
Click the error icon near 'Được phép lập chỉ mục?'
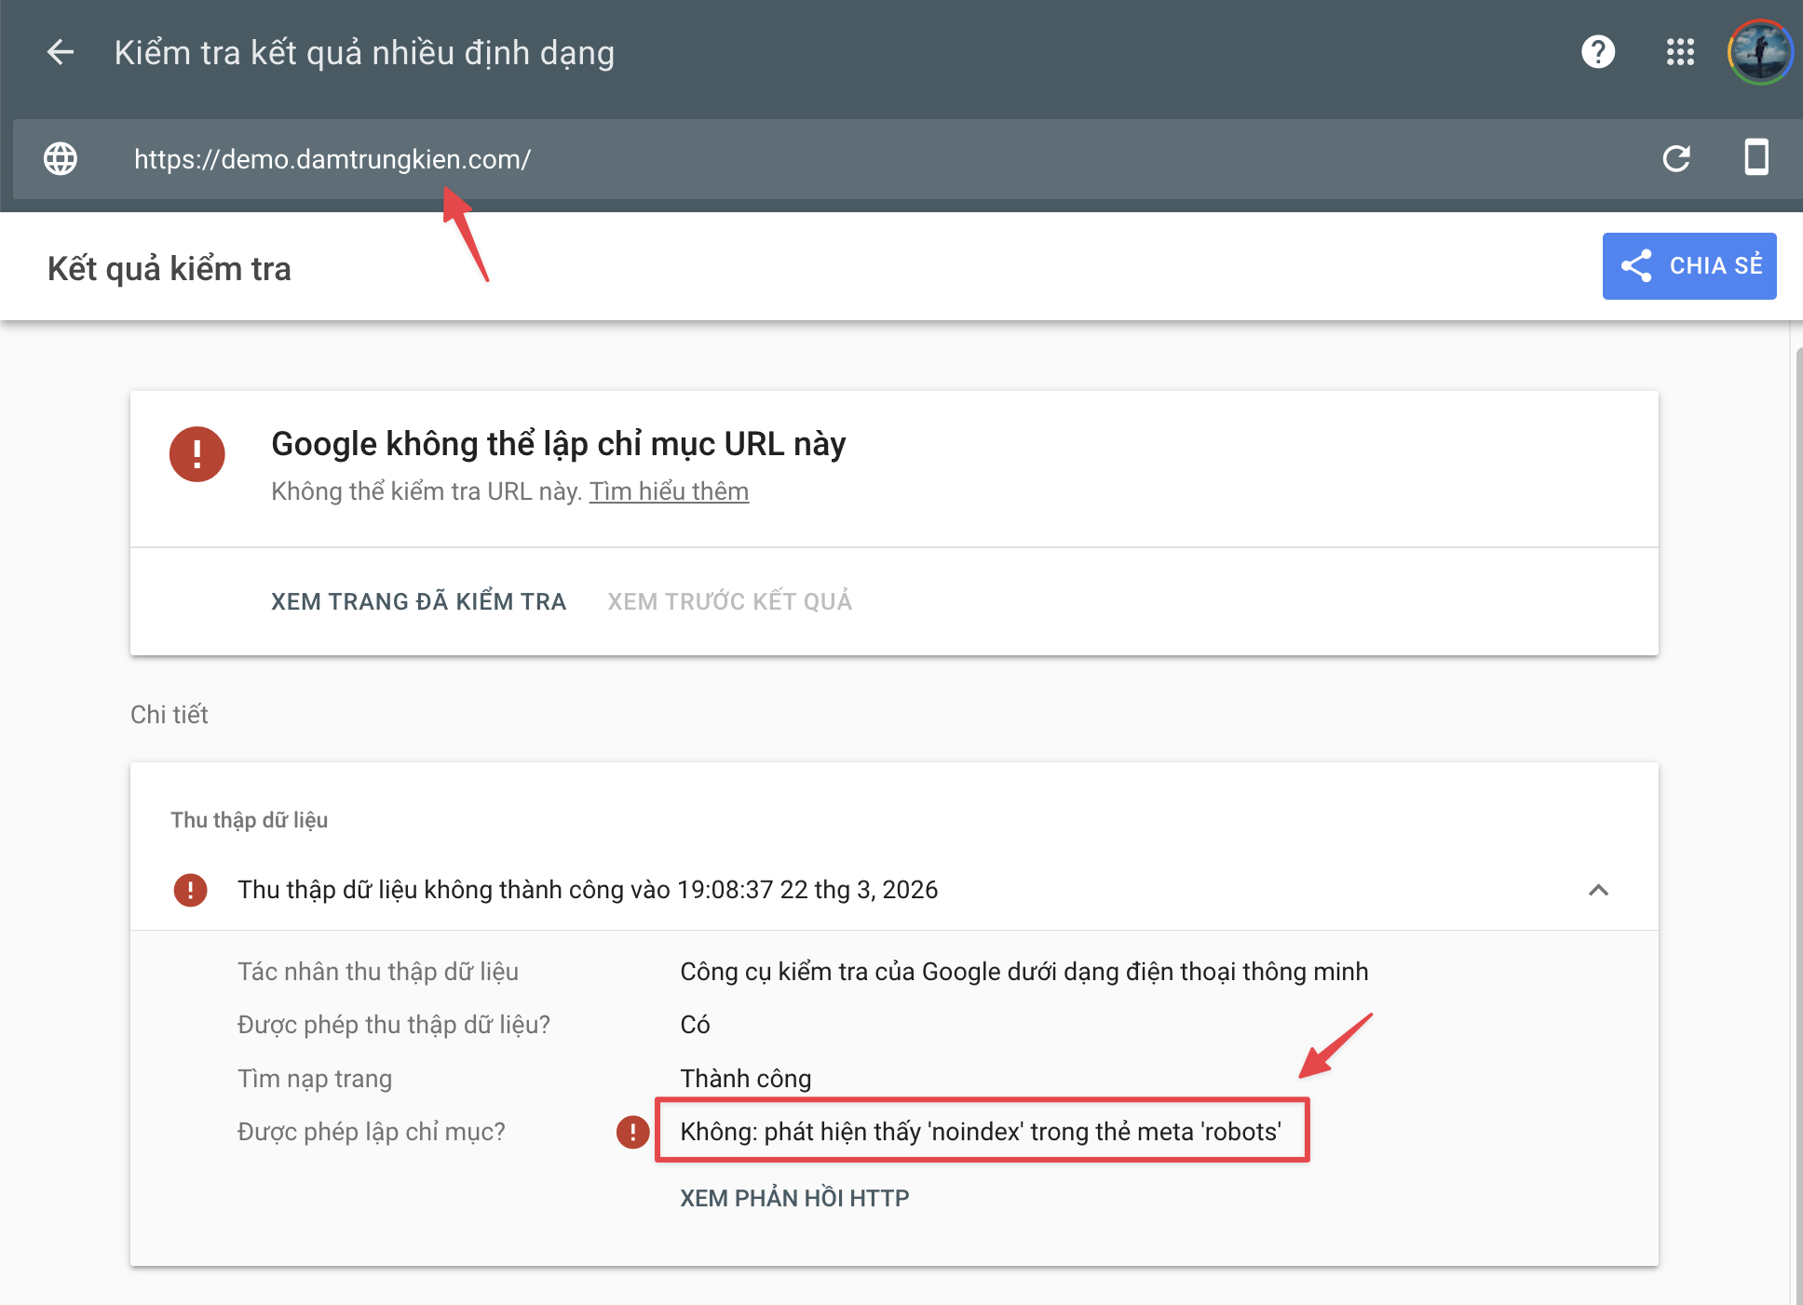pos(634,1133)
